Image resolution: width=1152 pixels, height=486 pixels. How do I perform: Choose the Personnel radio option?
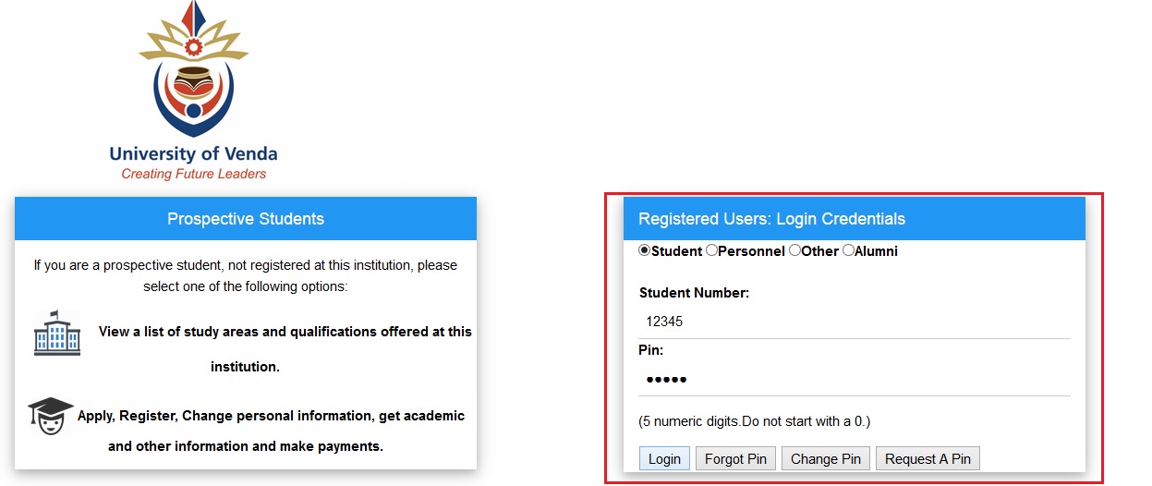point(711,250)
